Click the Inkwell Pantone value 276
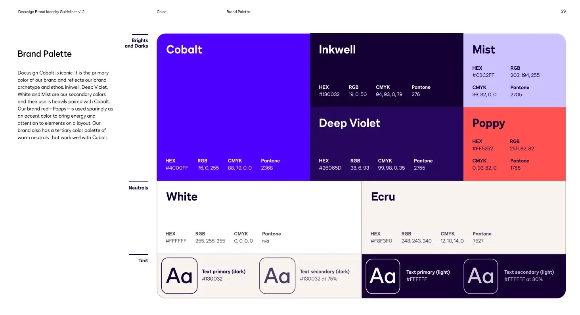Image resolution: width=580 pixels, height=315 pixels. (x=415, y=94)
